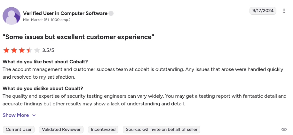
Task: Select the Current User tag
Action: click(19, 129)
